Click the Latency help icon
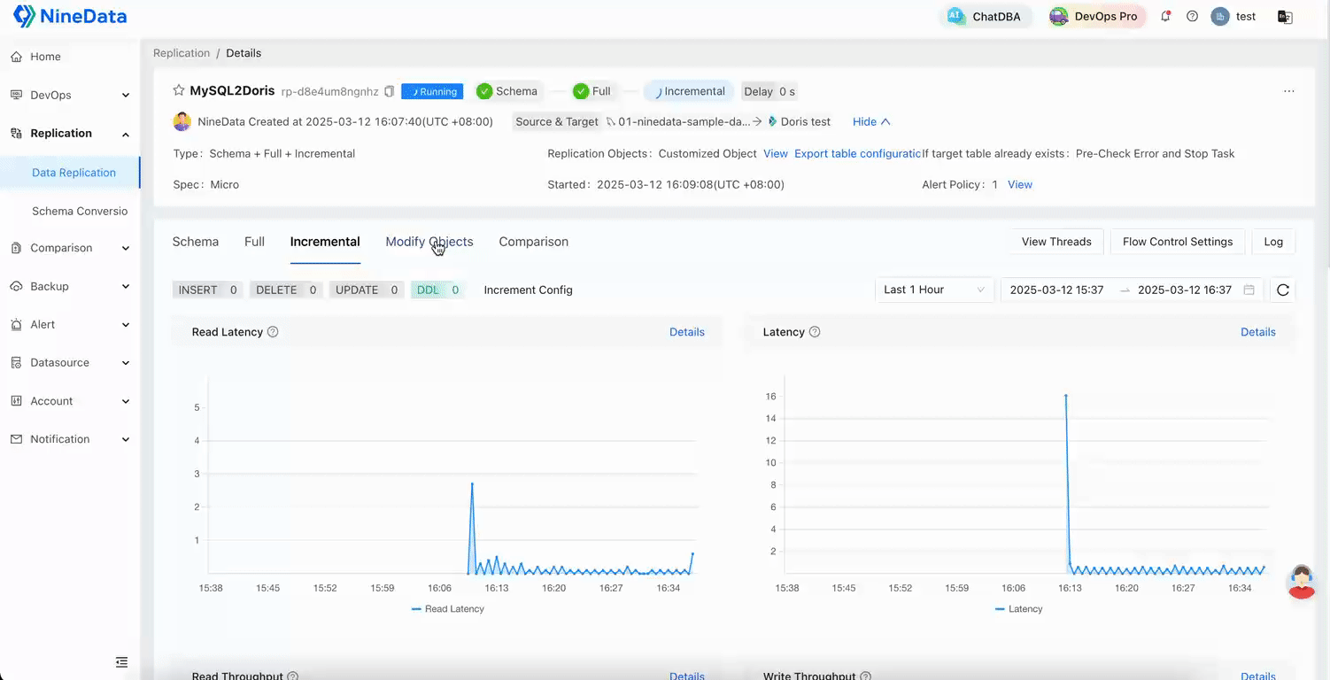1330x680 pixels. coord(815,332)
